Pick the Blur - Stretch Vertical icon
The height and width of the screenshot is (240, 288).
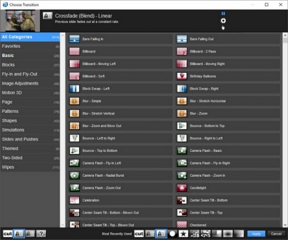(75, 113)
